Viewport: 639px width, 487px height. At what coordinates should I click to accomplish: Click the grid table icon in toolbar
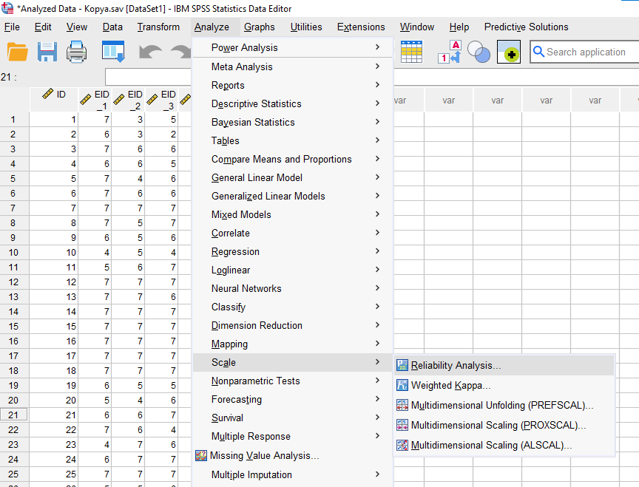411,52
